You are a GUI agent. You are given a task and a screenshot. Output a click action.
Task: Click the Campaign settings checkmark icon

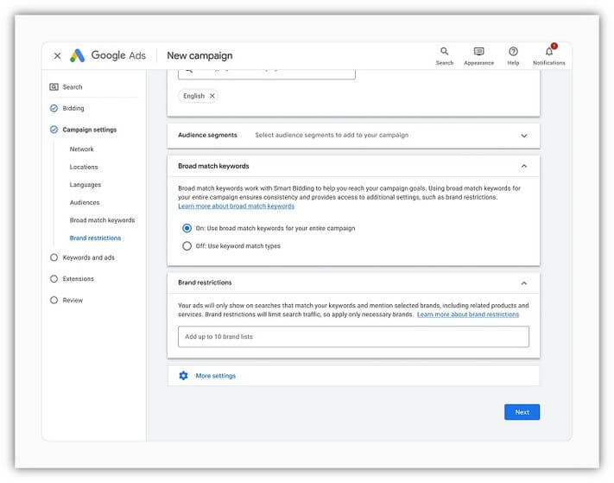pyautogui.click(x=54, y=130)
